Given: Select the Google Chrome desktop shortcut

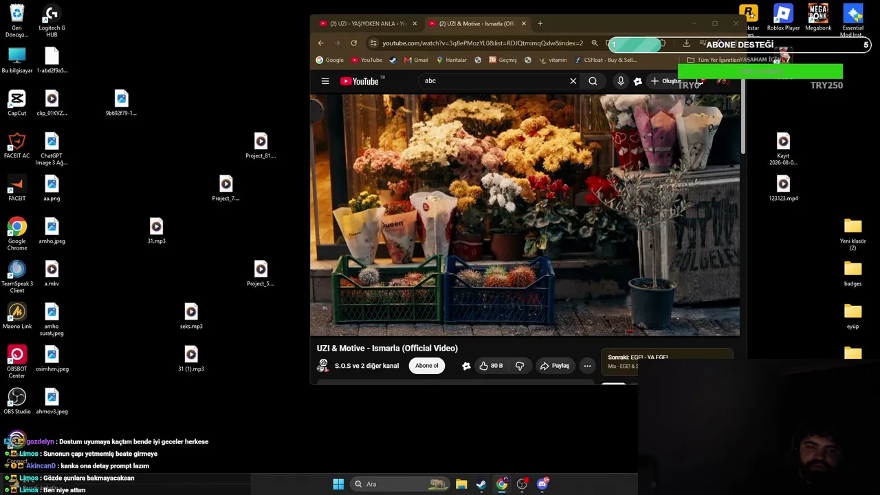Looking at the screenshot, I should click(x=17, y=234).
